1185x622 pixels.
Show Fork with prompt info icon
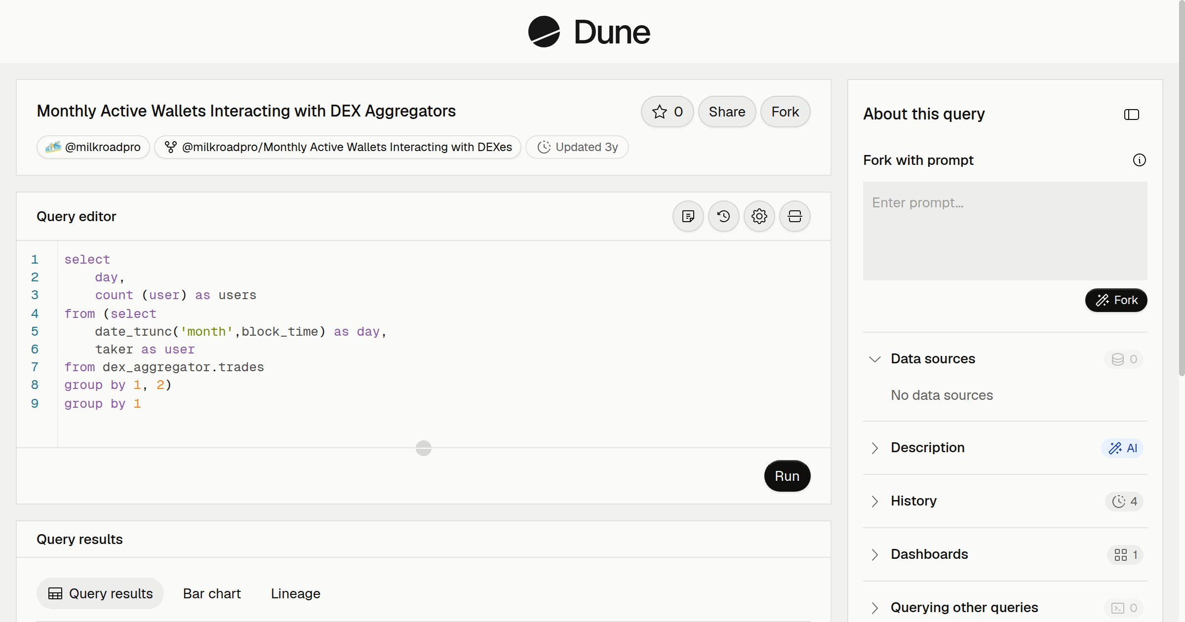pyautogui.click(x=1139, y=160)
